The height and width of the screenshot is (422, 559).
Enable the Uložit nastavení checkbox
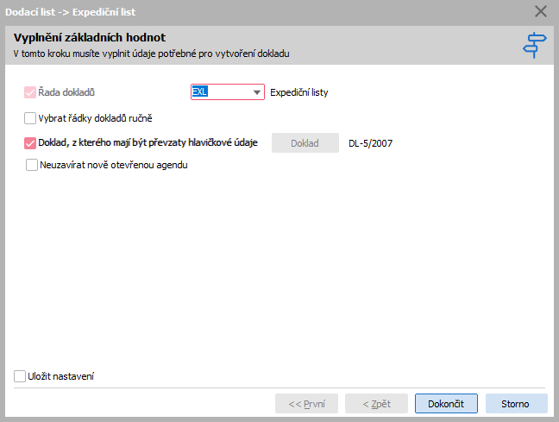click(20, 376)
